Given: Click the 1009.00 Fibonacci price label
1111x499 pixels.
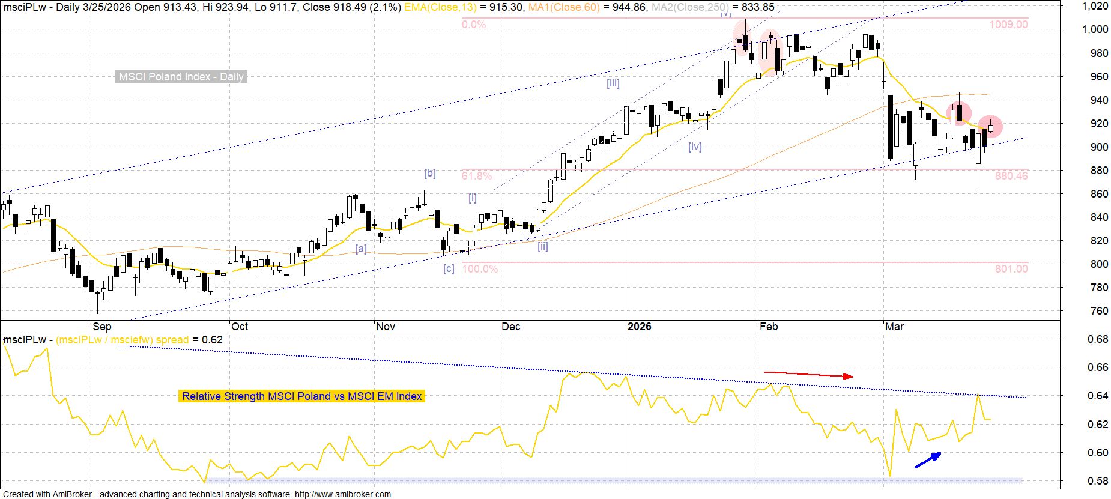Looking at the screenshot, I should click(1008, 25).
